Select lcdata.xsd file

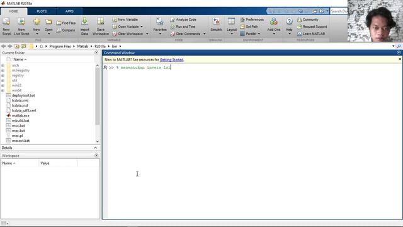point(20,105)
